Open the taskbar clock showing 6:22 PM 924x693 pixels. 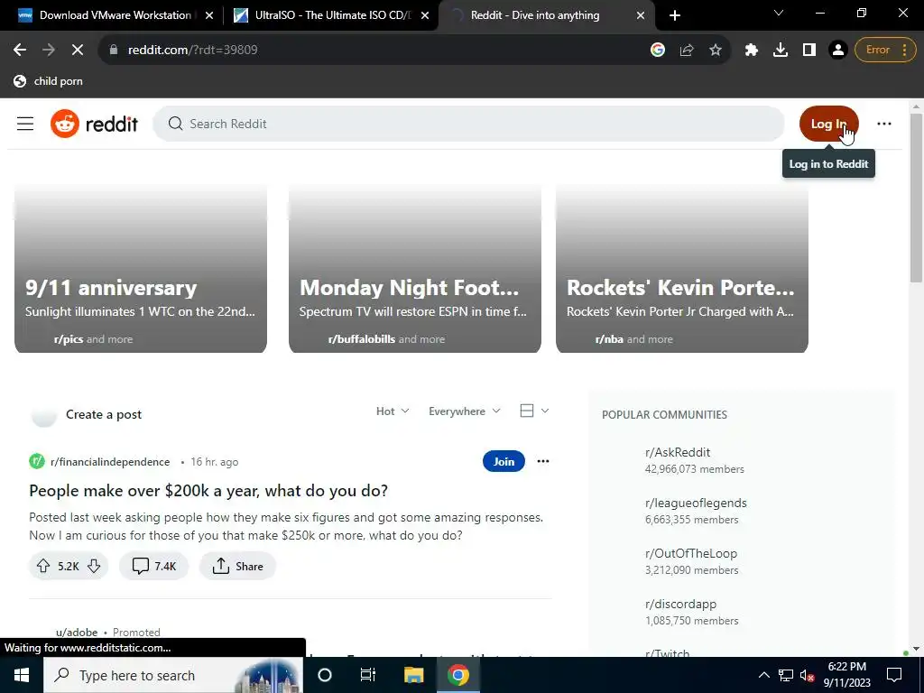click(x=846, y=675)
